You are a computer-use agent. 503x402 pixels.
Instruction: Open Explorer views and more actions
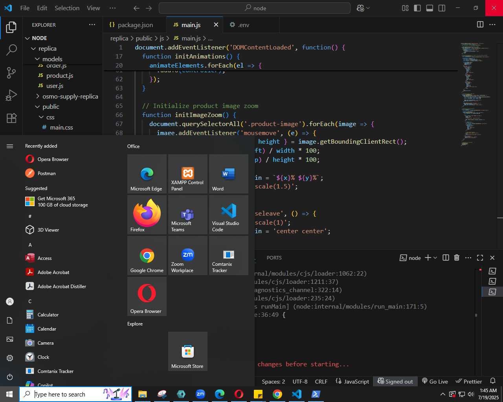click(92, 24)
